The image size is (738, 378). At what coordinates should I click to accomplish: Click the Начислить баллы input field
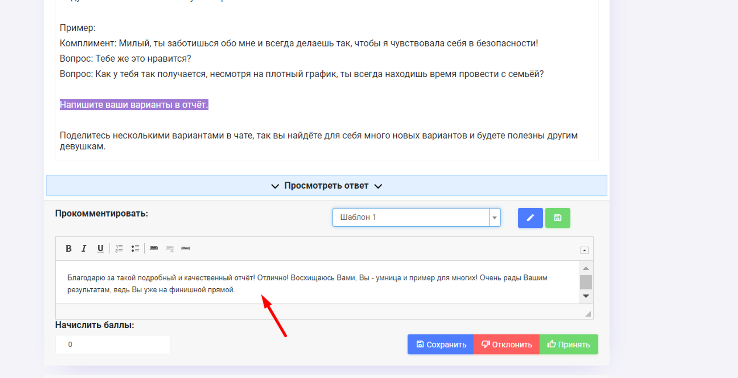coord(113,344)
